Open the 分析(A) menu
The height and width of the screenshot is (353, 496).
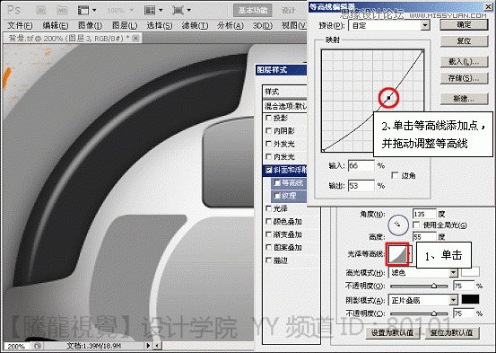tap(230, 25)
